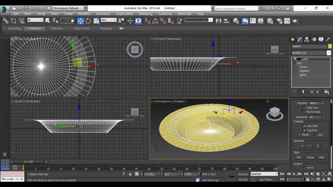
Task: Click the Align tool icon
Action: (227, 21)
